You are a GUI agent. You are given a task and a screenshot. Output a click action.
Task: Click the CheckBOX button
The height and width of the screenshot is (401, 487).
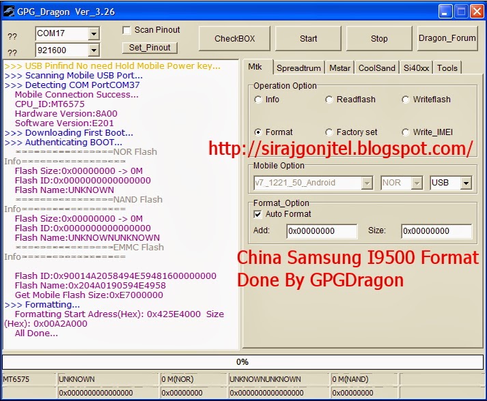tap(234, 38)
